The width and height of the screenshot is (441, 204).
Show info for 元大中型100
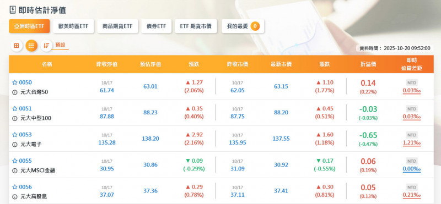[x=15, y=118]
